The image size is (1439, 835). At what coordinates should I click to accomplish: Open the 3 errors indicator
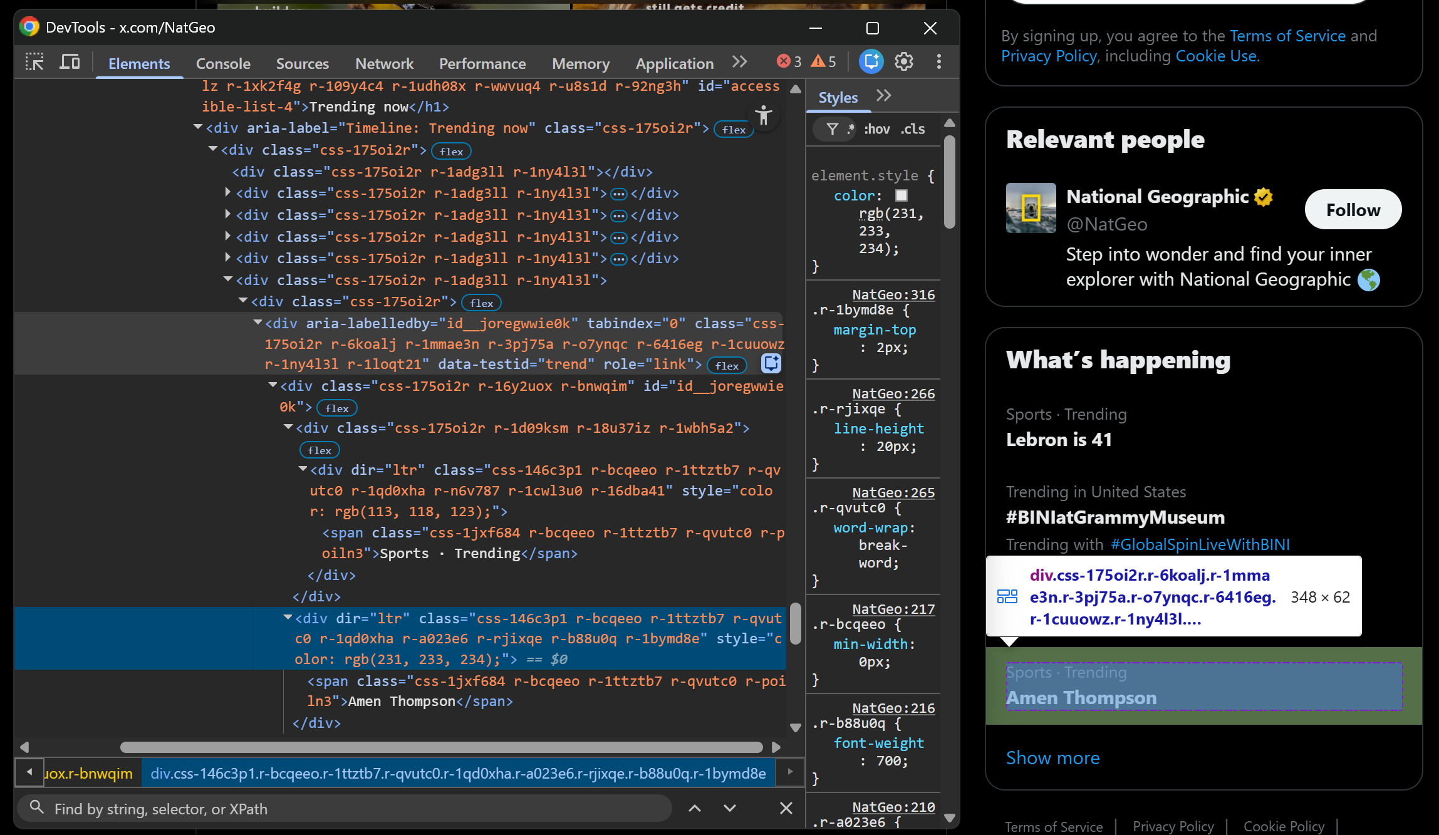pos(789,61)
